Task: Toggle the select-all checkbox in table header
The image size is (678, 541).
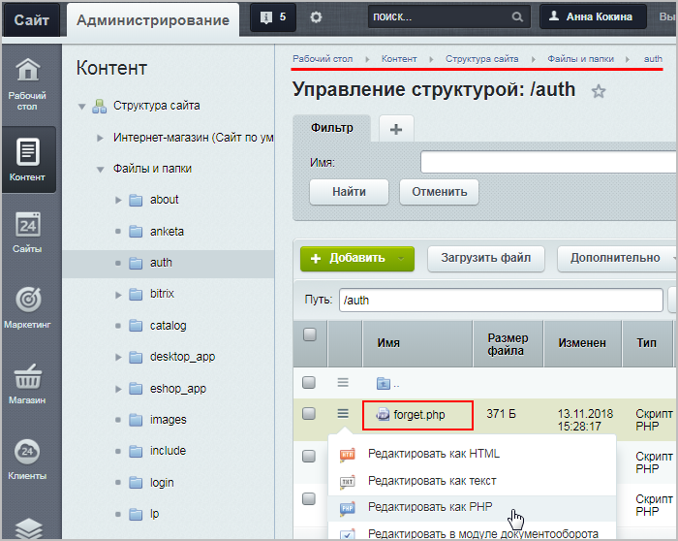Action: [309, 334]
